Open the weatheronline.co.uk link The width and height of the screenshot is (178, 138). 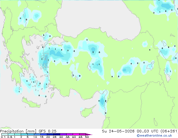pyautogui.click(x=154, y=135)
